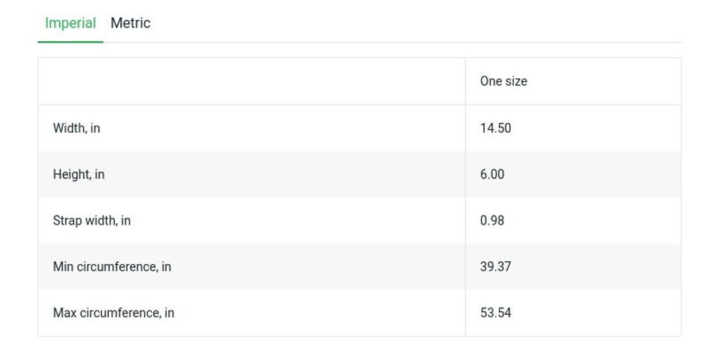Select the 14.50 width value
The image size is (717, 350).
495,128
